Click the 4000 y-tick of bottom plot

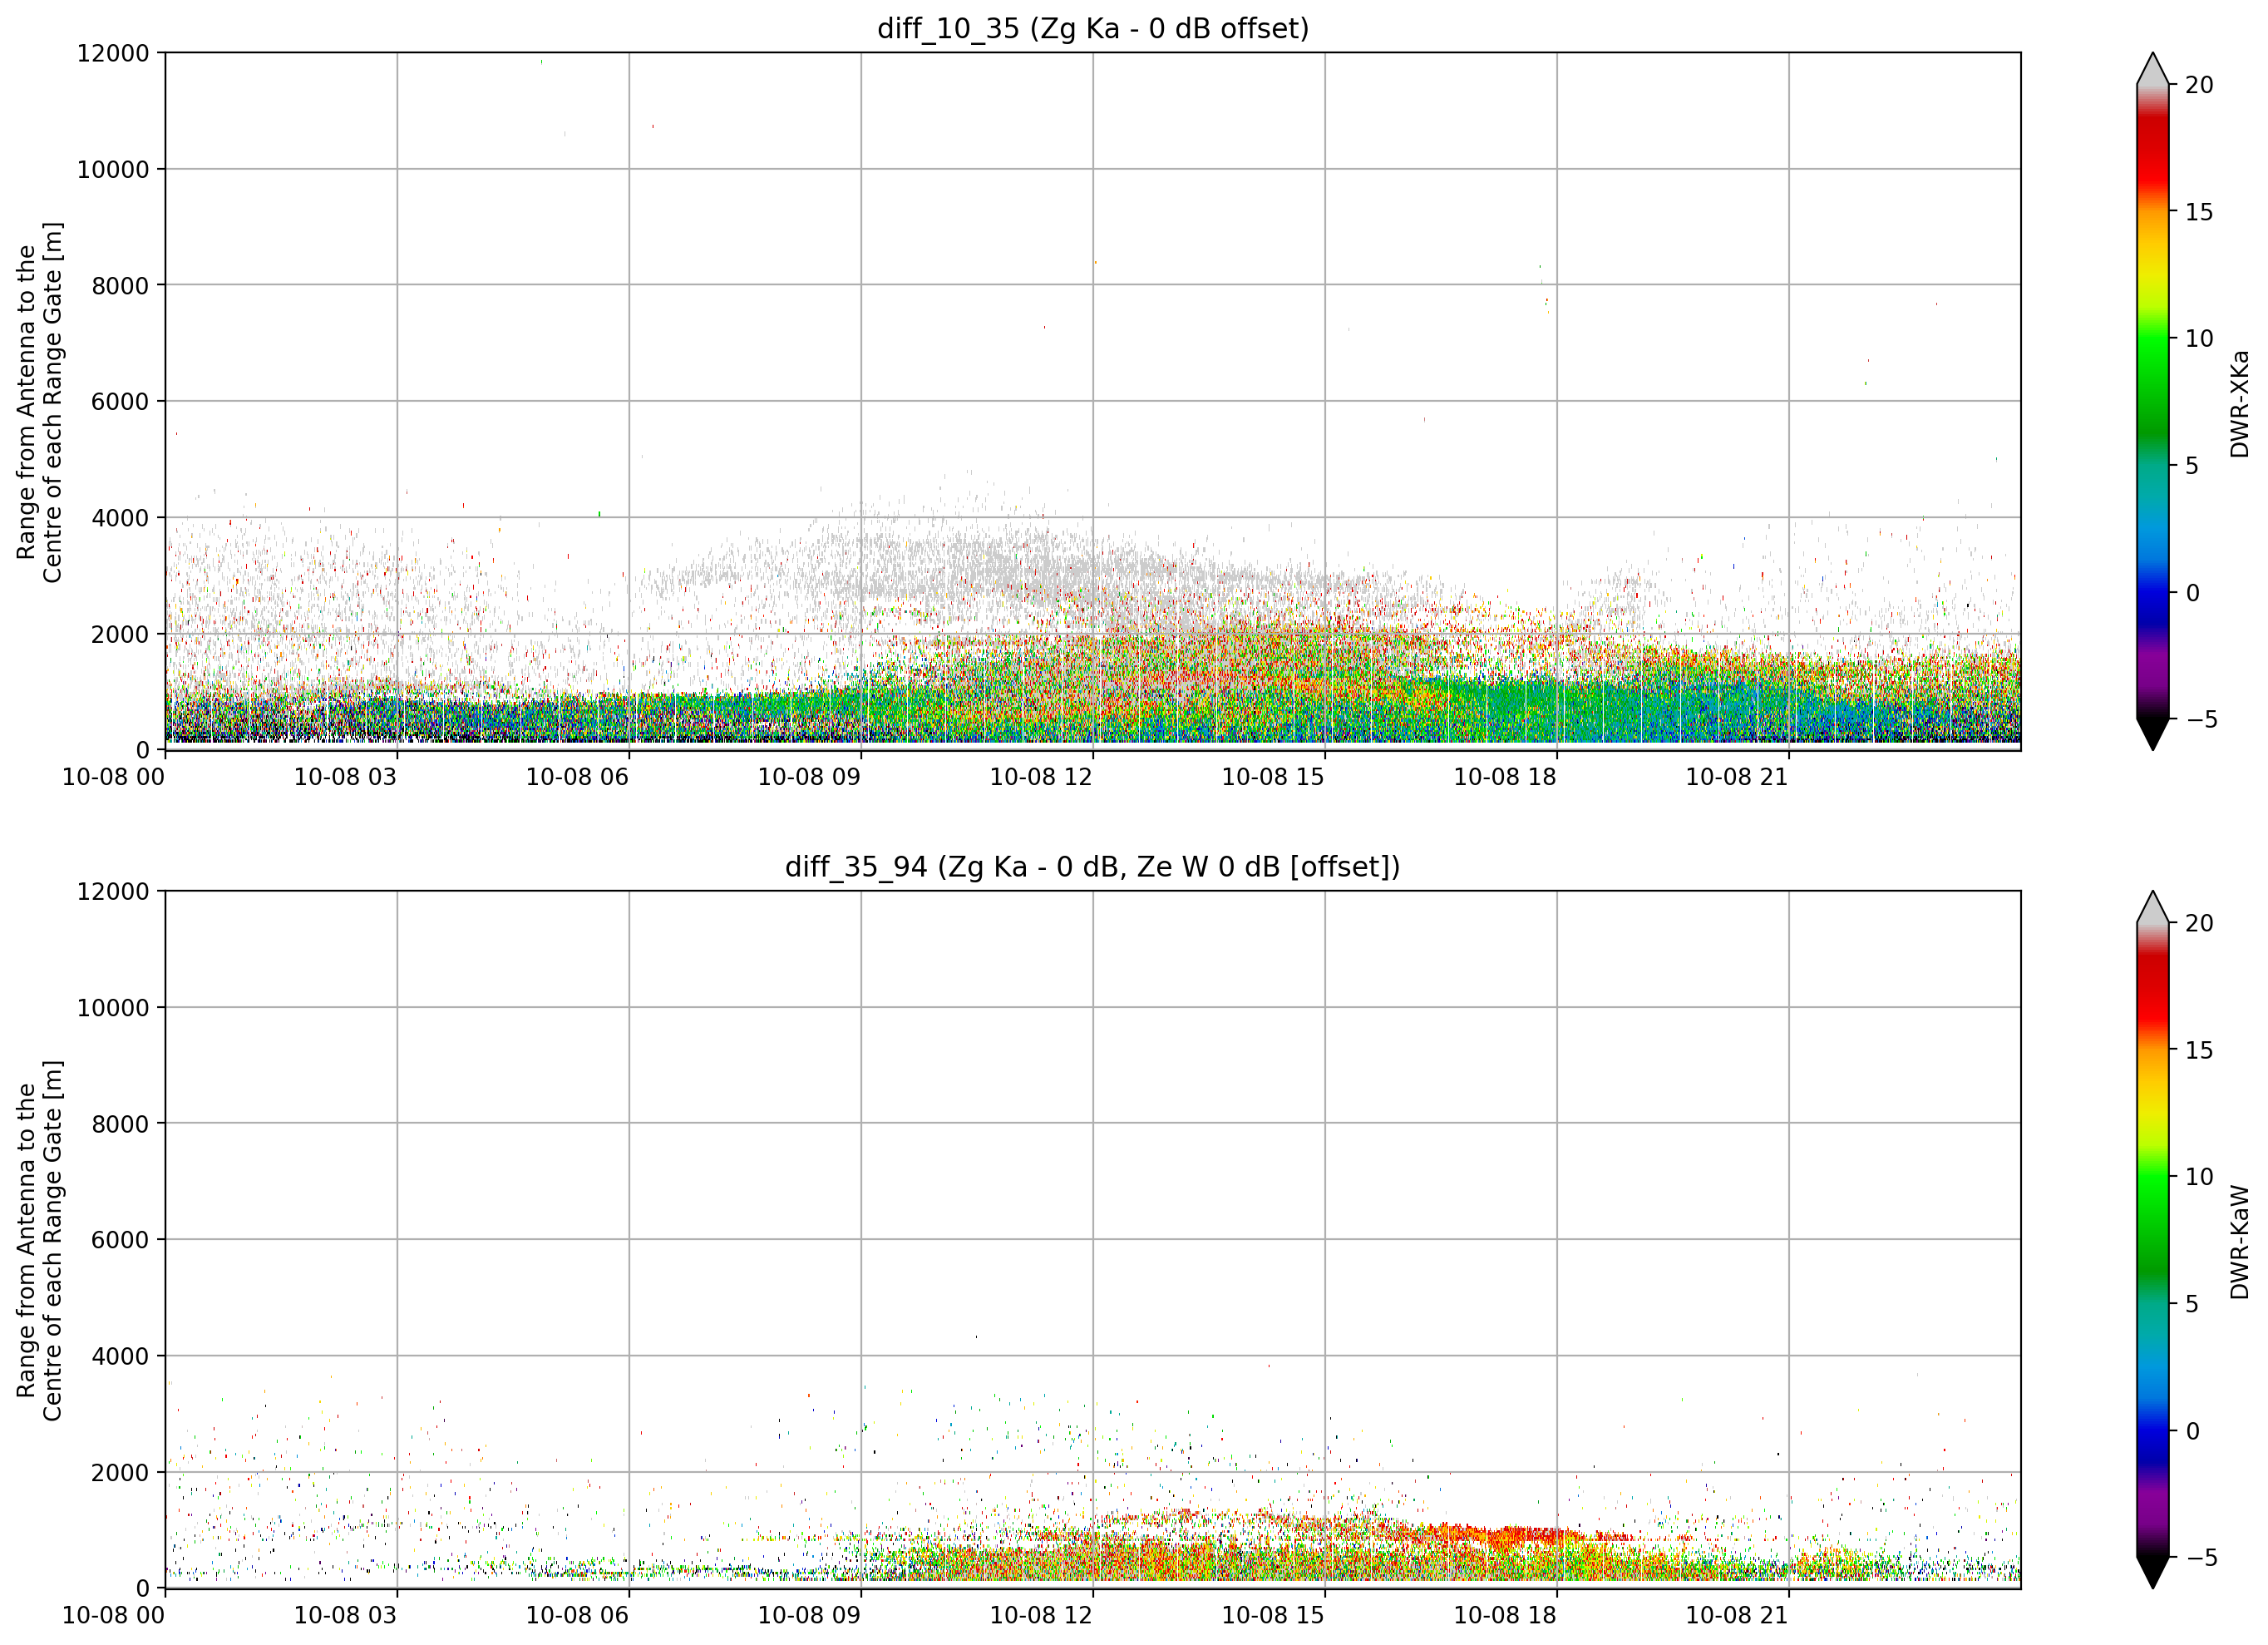click(x=120, y=1356)
